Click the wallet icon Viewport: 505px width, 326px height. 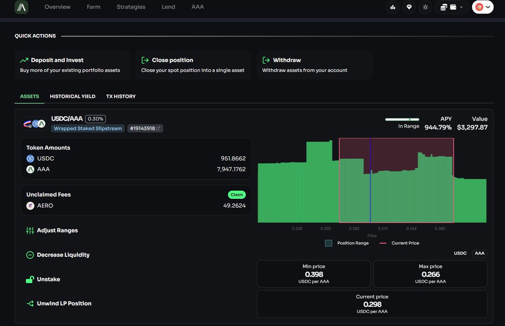point(454,7)
